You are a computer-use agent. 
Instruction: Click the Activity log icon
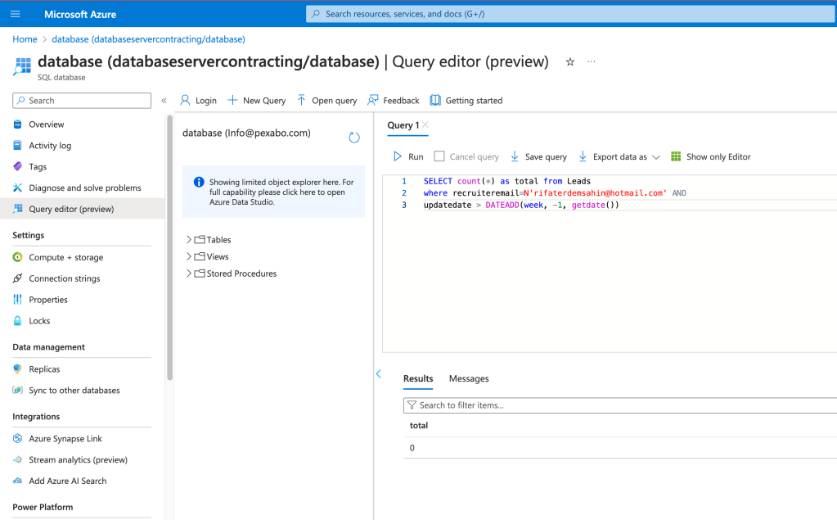[18, 146]
